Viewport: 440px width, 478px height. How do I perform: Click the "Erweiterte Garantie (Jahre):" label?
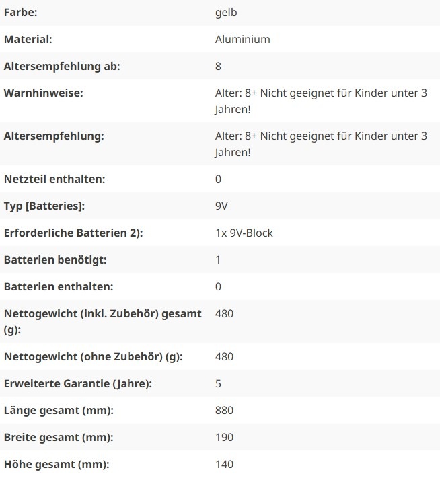point(78,383)
